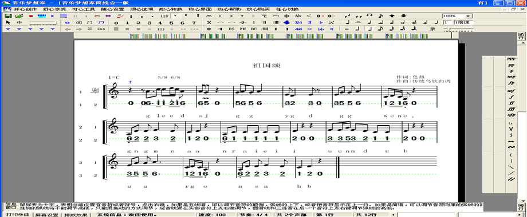Open the 可心工具 menu
Viewport: 527px width, 217px height.
[84, 9]
